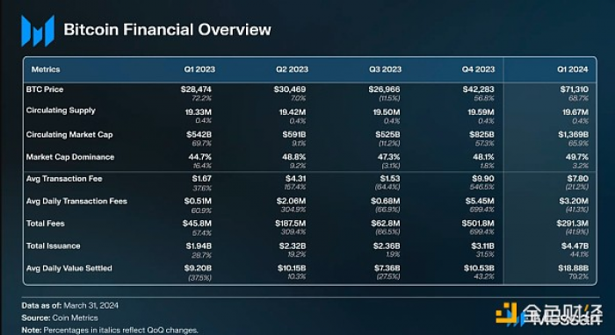This screenshot has width=615, height=335.
Task: Select the BTC Price row label
Action: pyautogui.click(x=45, y=89)
